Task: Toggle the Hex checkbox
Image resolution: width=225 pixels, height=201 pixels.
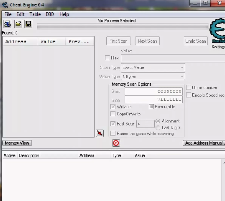Action: 107,58
